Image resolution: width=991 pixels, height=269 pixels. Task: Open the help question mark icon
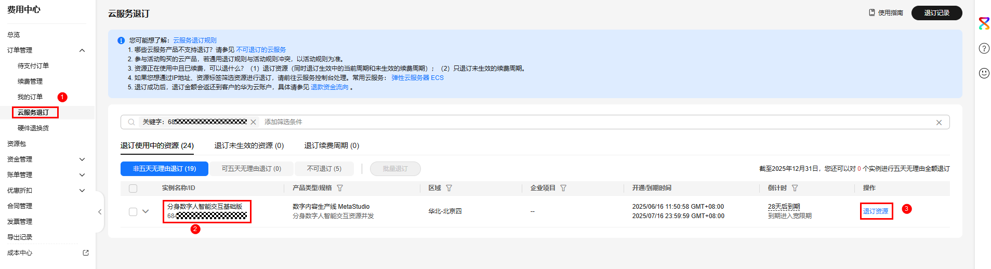click(x=984, y=48)
